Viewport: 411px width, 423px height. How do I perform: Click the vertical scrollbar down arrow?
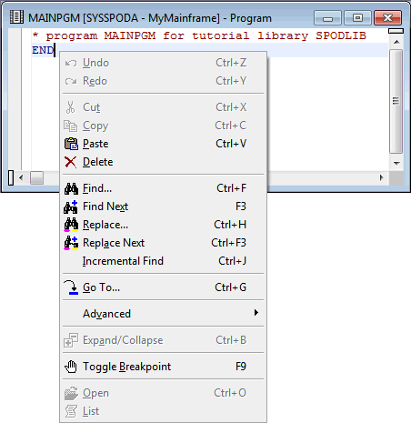(x=396, y=163)
